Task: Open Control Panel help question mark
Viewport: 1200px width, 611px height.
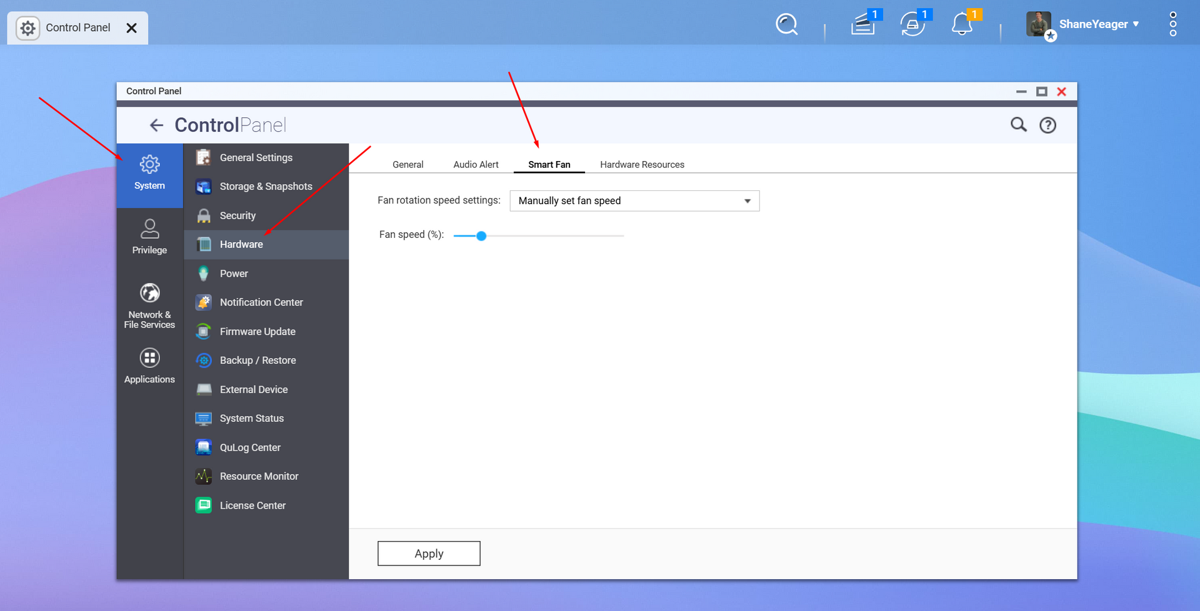Action: 1047,125
